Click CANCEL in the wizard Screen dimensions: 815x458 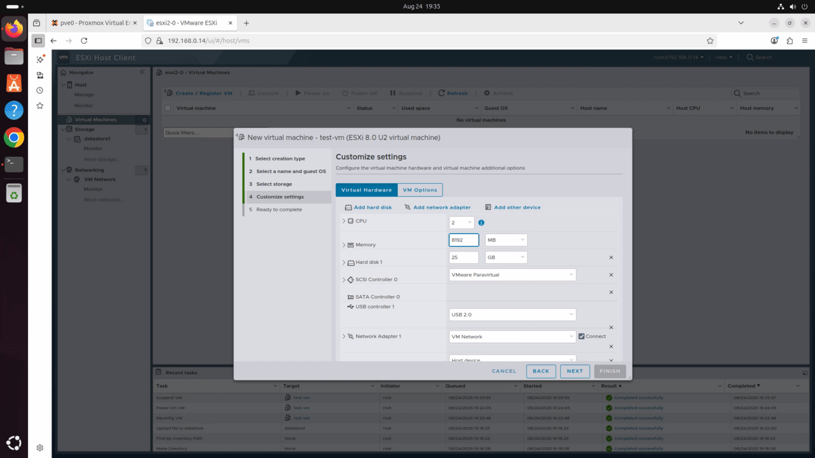tap(504, 371)
